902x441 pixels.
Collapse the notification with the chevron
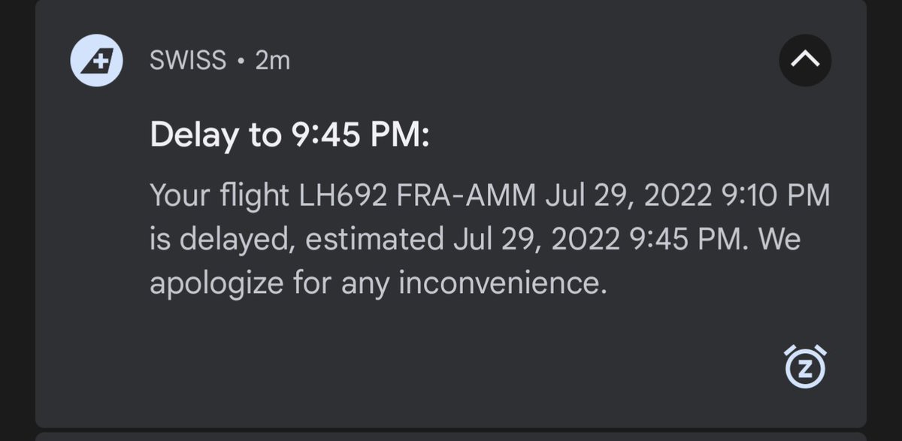click(x=804, y=61)
